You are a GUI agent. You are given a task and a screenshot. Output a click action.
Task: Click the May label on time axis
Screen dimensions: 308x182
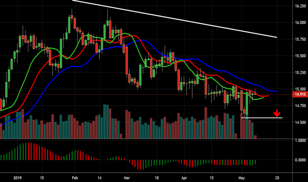[242, 178]
